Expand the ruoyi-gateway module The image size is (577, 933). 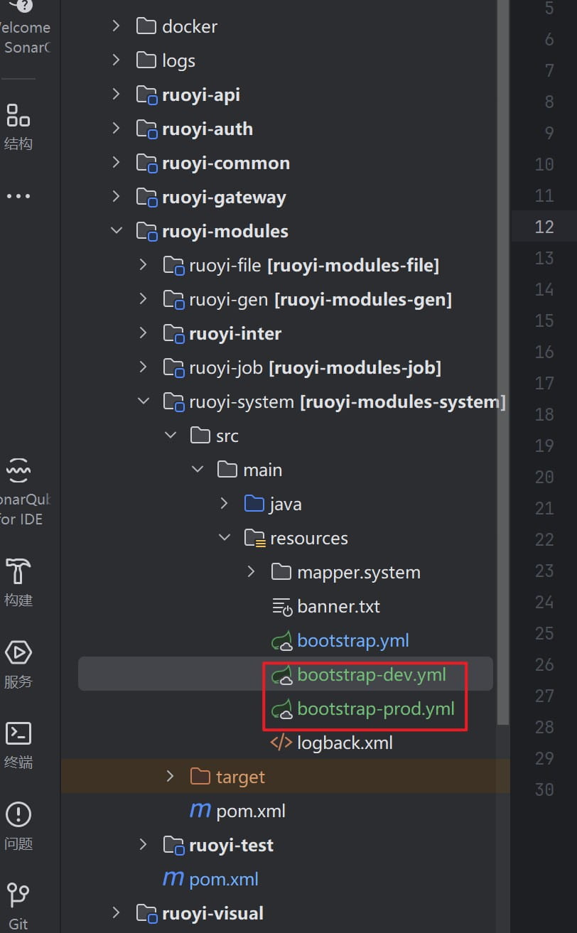117,197
